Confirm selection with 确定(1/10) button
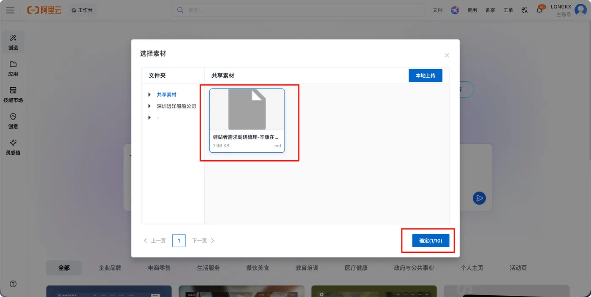The height and width of the screenshot is (297, 591). coord(431,240)
